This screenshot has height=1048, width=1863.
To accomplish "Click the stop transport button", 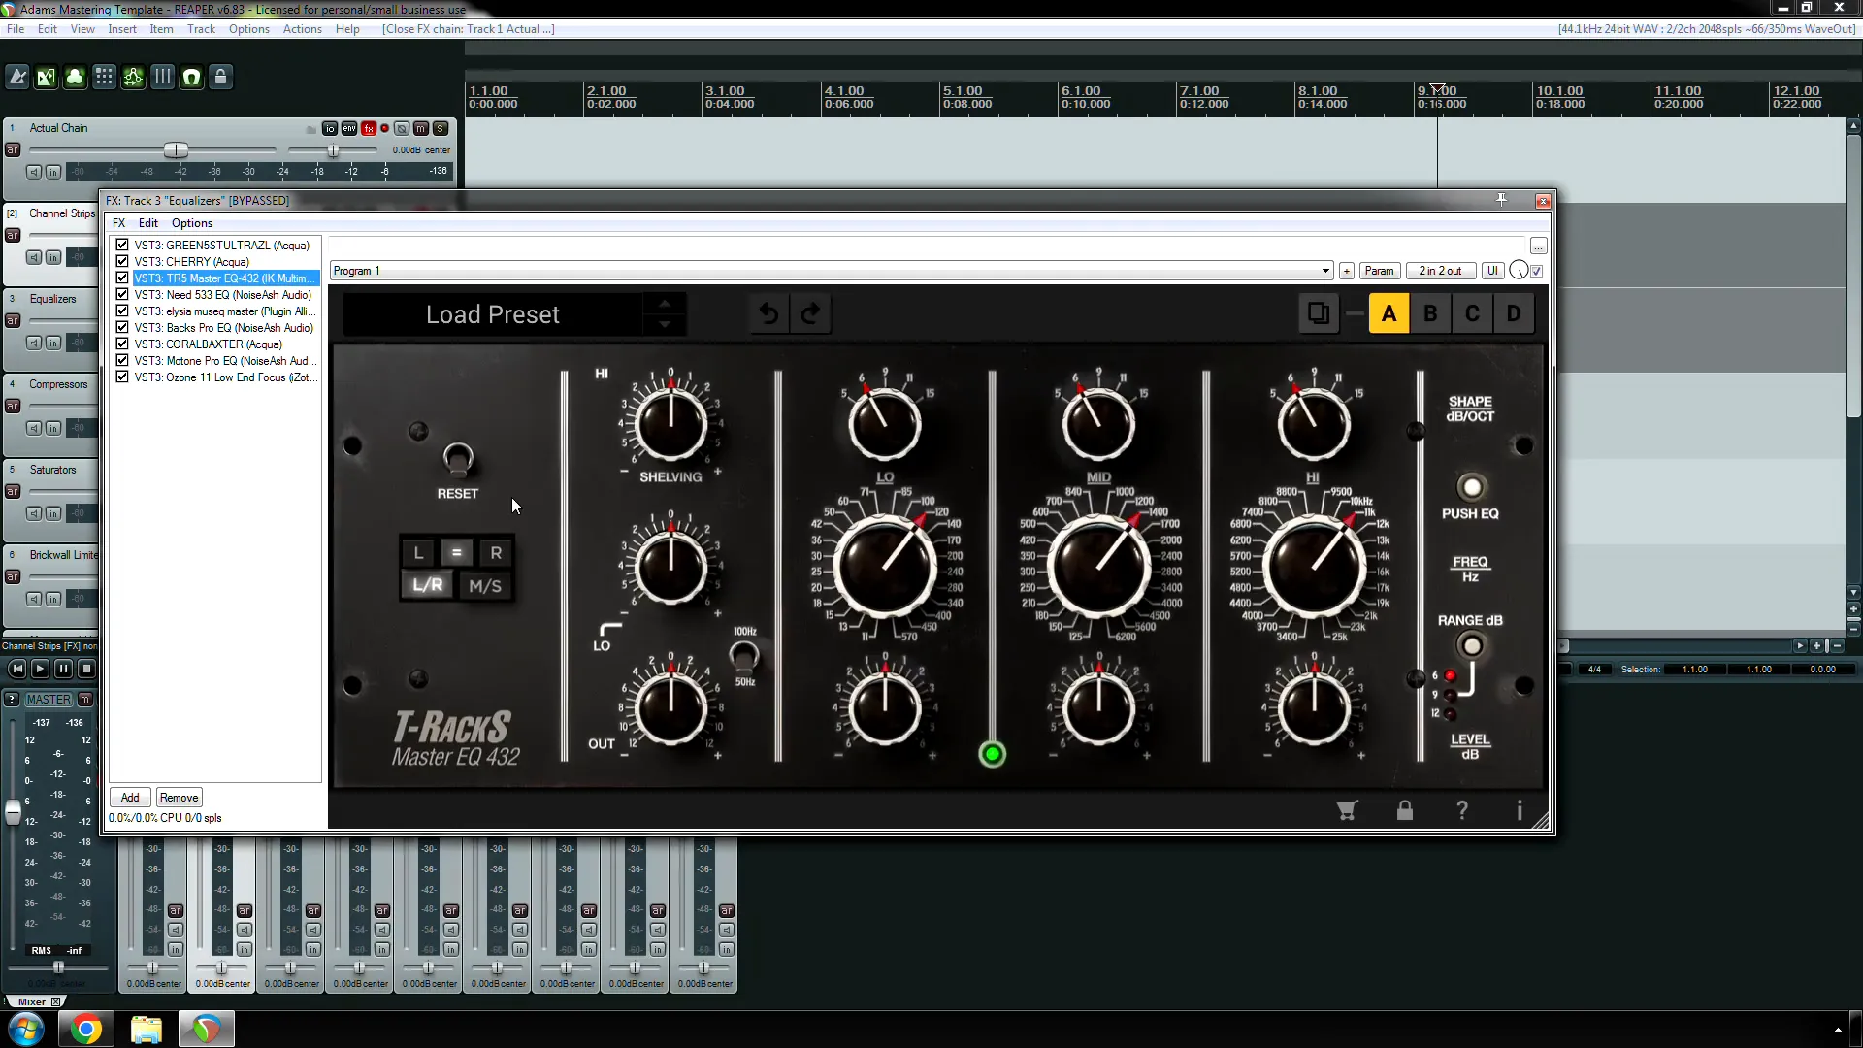I will pyautogui.click(x=86, y=669).
